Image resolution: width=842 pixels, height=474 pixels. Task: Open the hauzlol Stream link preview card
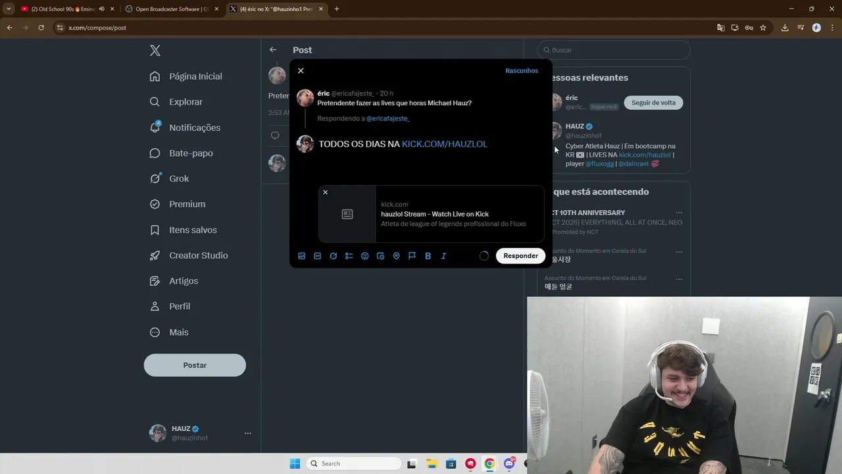[432, 214]
